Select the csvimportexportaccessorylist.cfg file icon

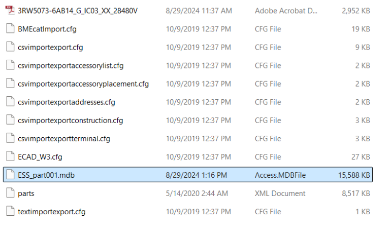pos(10,65)
